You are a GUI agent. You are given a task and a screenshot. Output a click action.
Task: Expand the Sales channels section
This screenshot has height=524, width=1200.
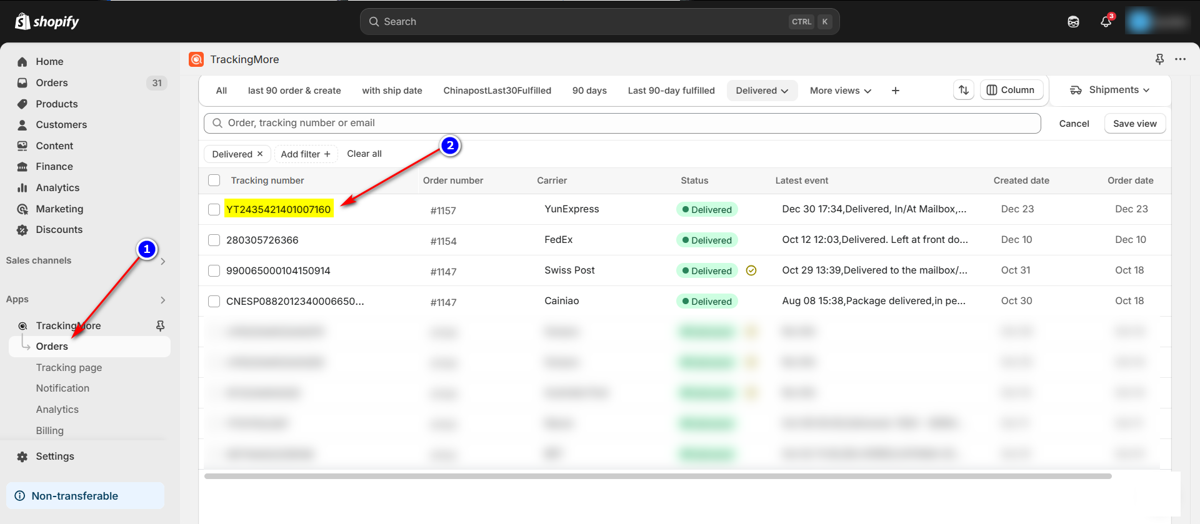point(162,261)
